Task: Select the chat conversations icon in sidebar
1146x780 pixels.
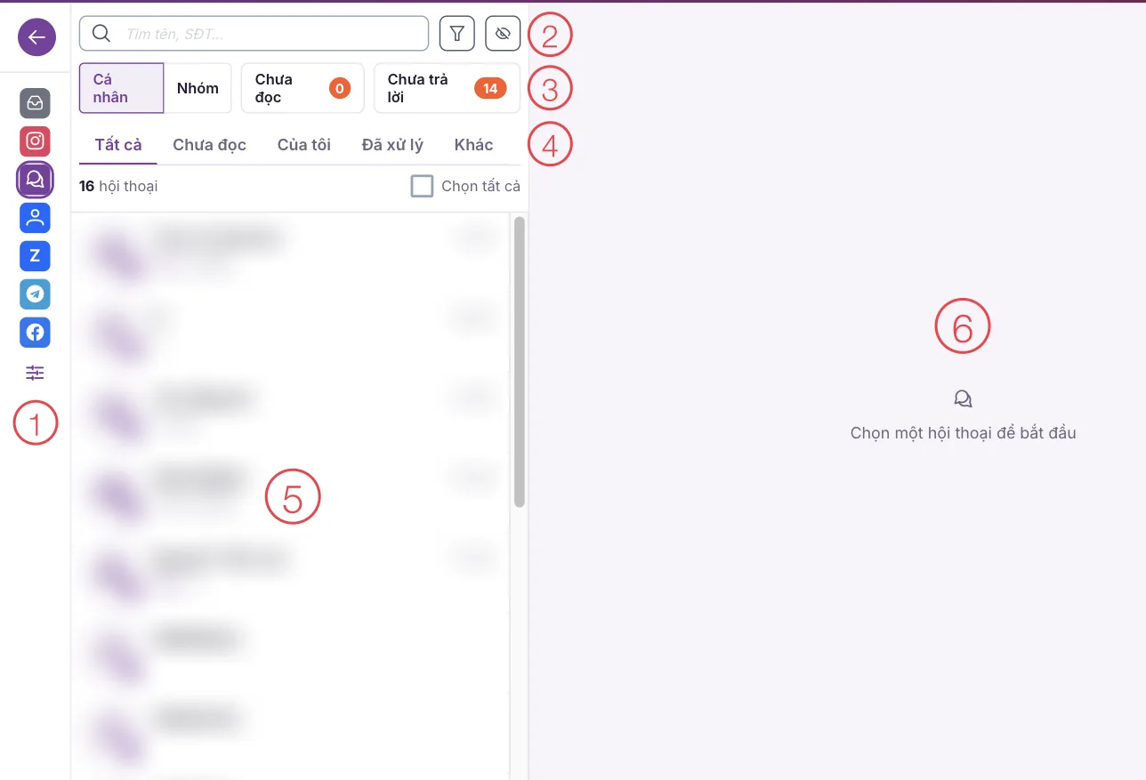Action: 36,180
